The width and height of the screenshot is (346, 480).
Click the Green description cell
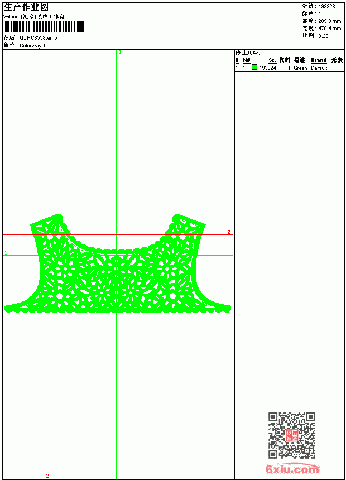300,68
